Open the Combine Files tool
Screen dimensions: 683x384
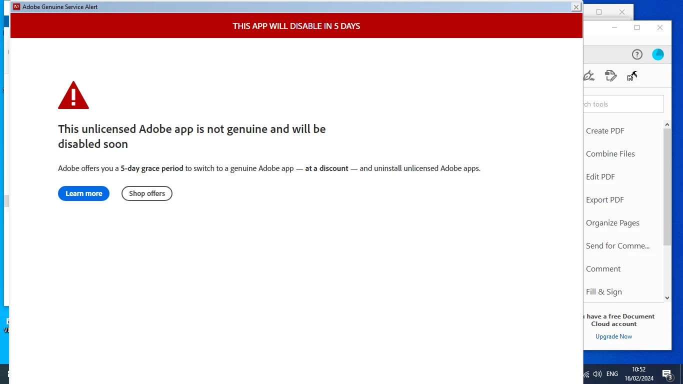click(610, 153)
